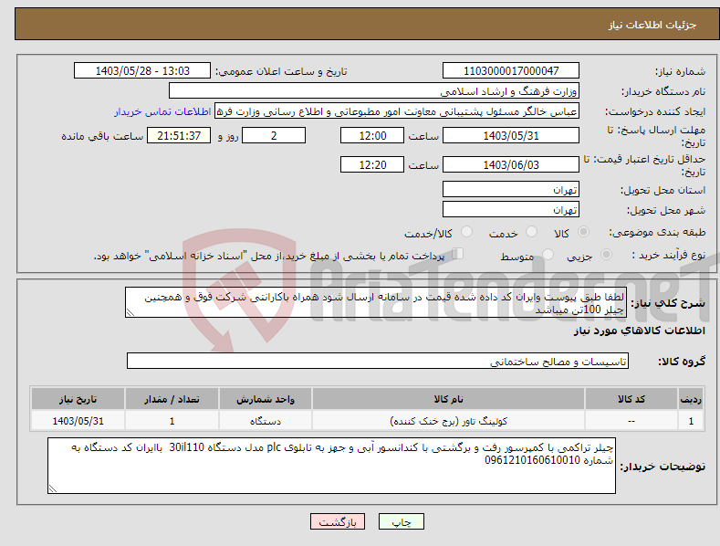Click the طبقه بندی موضوعی label

tap(657, 233)
